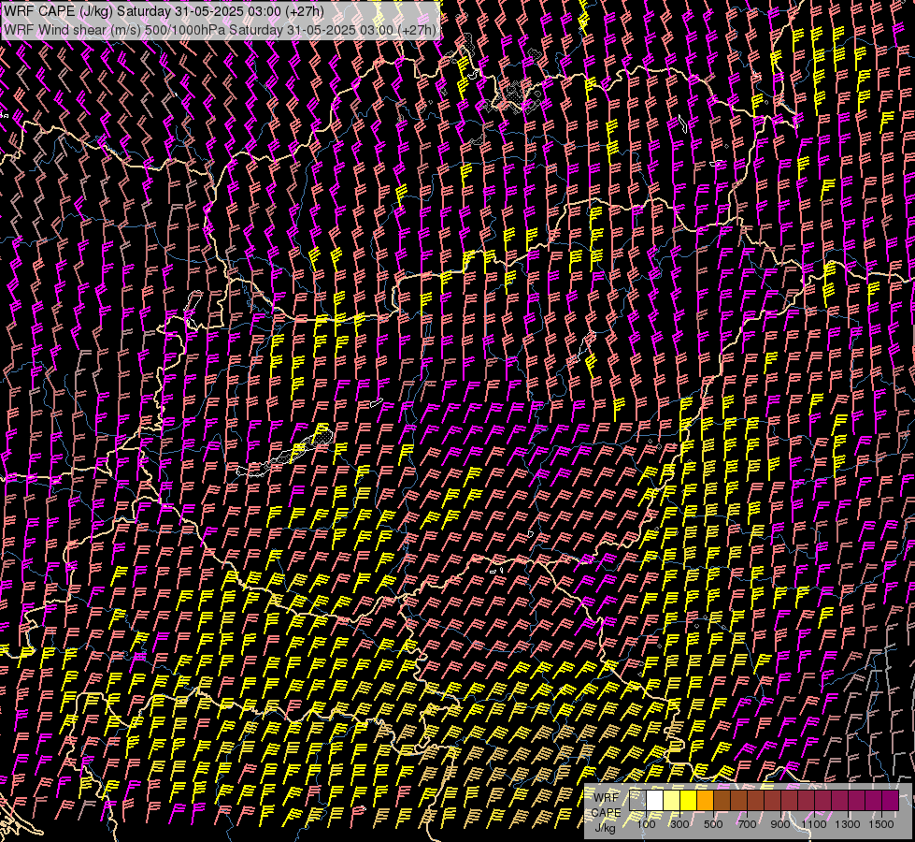The image size is (915, 842).
Task: Click the white swatch in CAPE legend
Action: click(655, 801)
